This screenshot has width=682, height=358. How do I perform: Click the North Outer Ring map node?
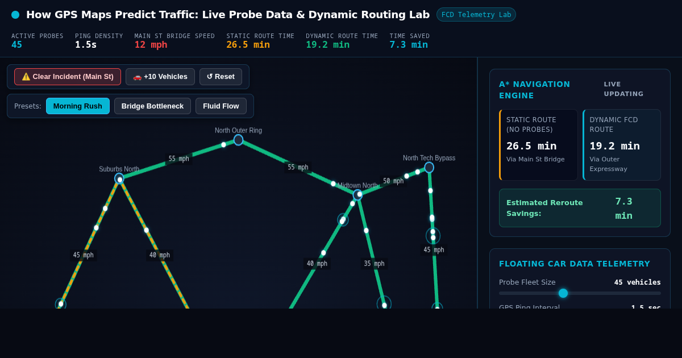238,140
